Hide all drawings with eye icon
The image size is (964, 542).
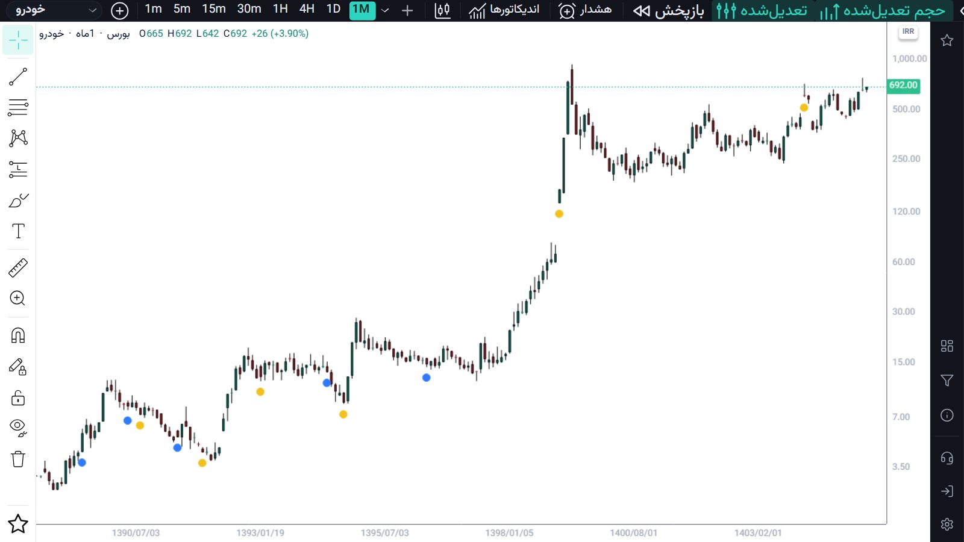[18, 428]
